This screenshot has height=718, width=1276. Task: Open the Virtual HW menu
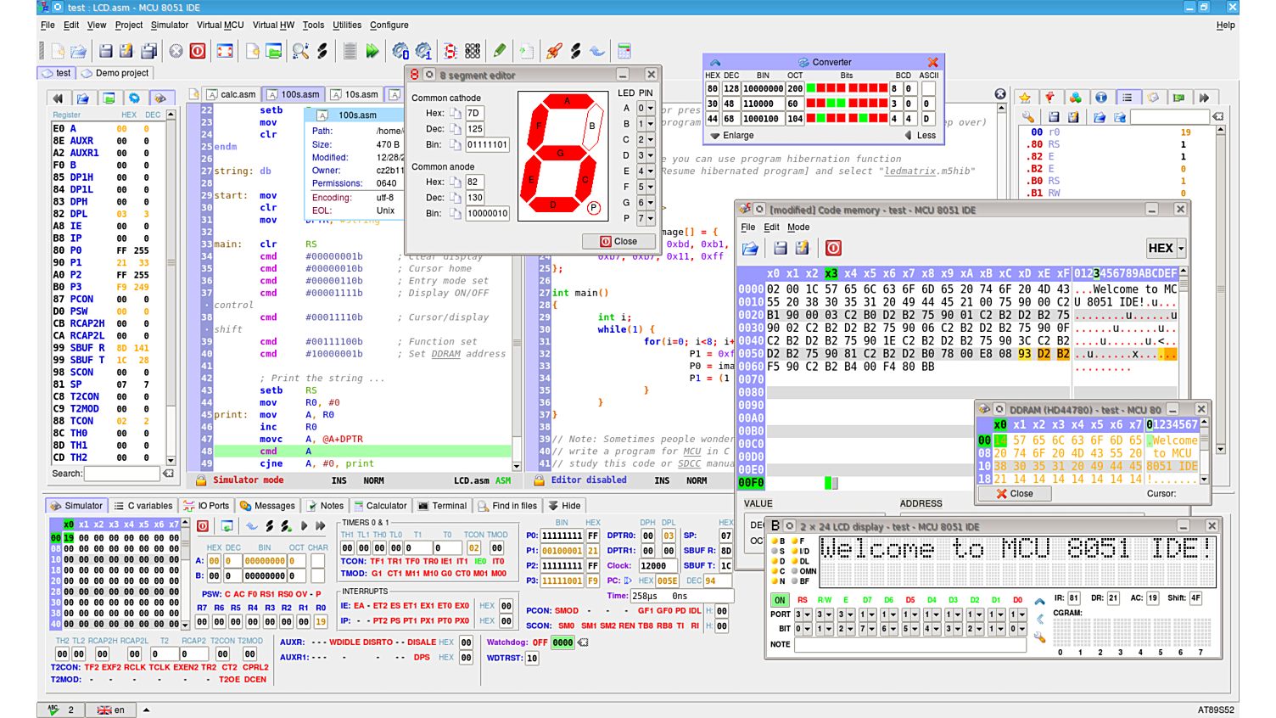[273, 25]
